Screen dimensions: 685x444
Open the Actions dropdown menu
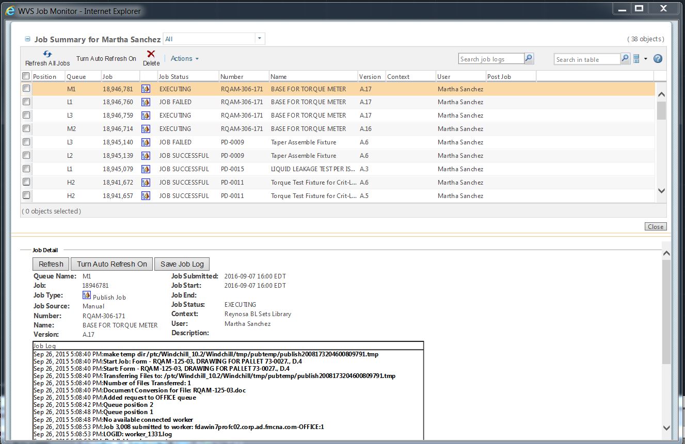point(185,59)
